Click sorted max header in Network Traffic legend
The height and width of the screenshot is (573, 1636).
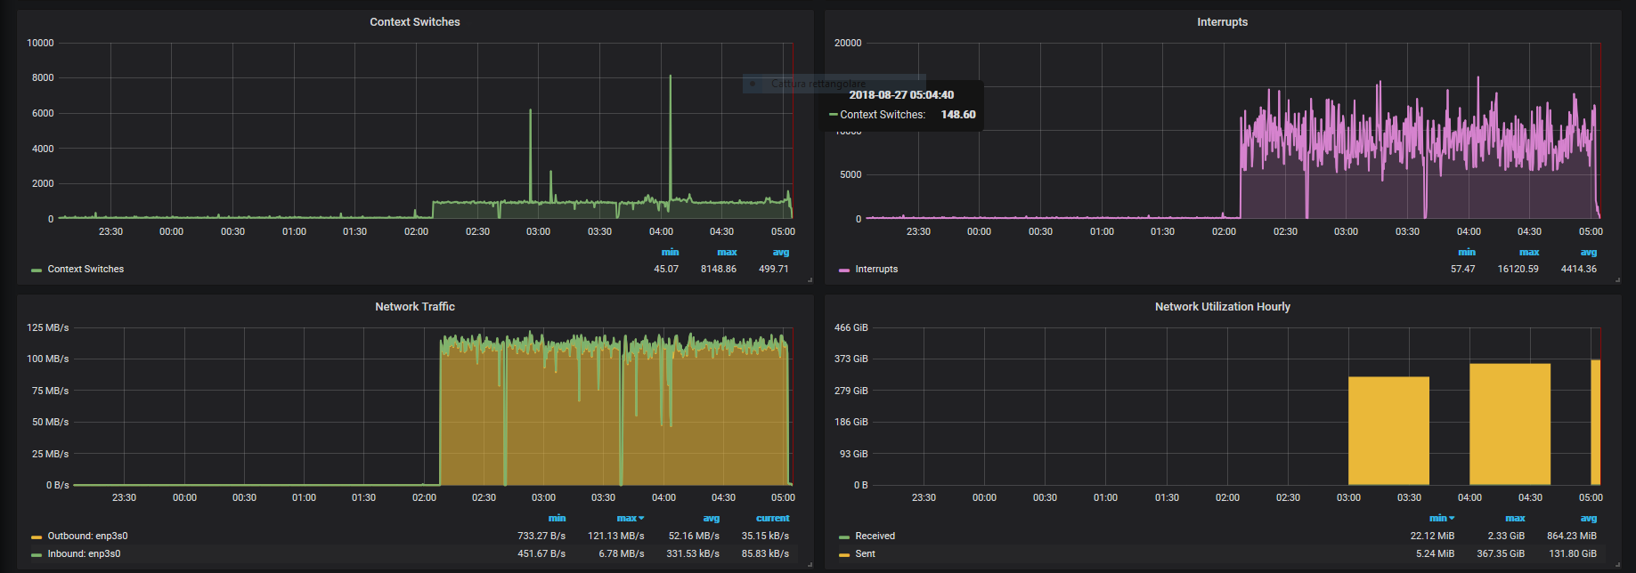[630, 518]
